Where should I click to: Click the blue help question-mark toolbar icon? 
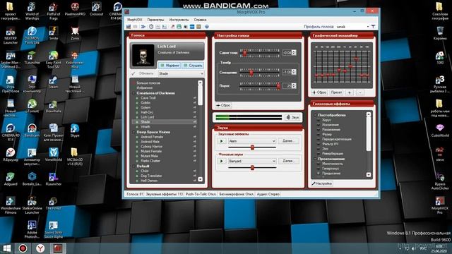click(207, 27)
